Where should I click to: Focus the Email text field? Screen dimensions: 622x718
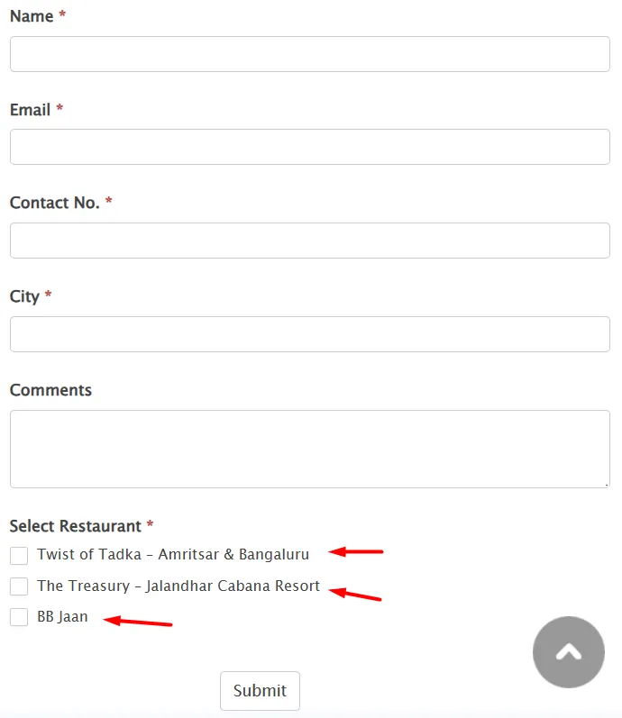tap(310, 147)
